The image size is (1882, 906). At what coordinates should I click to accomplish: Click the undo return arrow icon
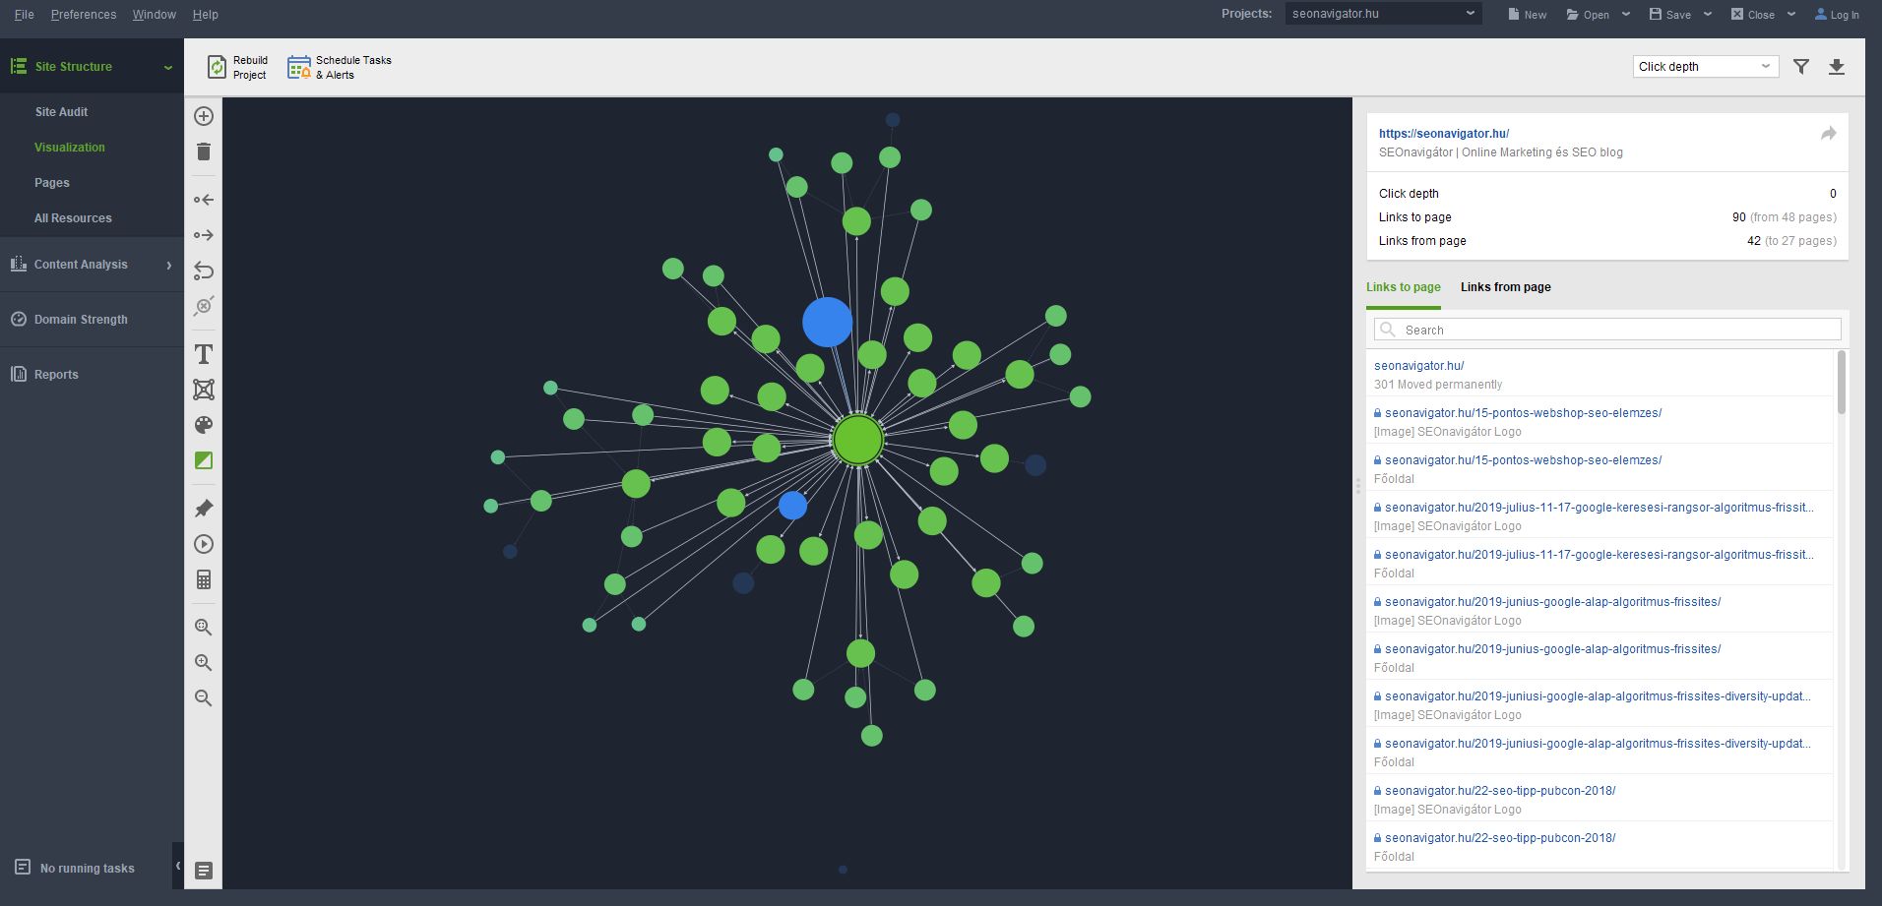204,271
